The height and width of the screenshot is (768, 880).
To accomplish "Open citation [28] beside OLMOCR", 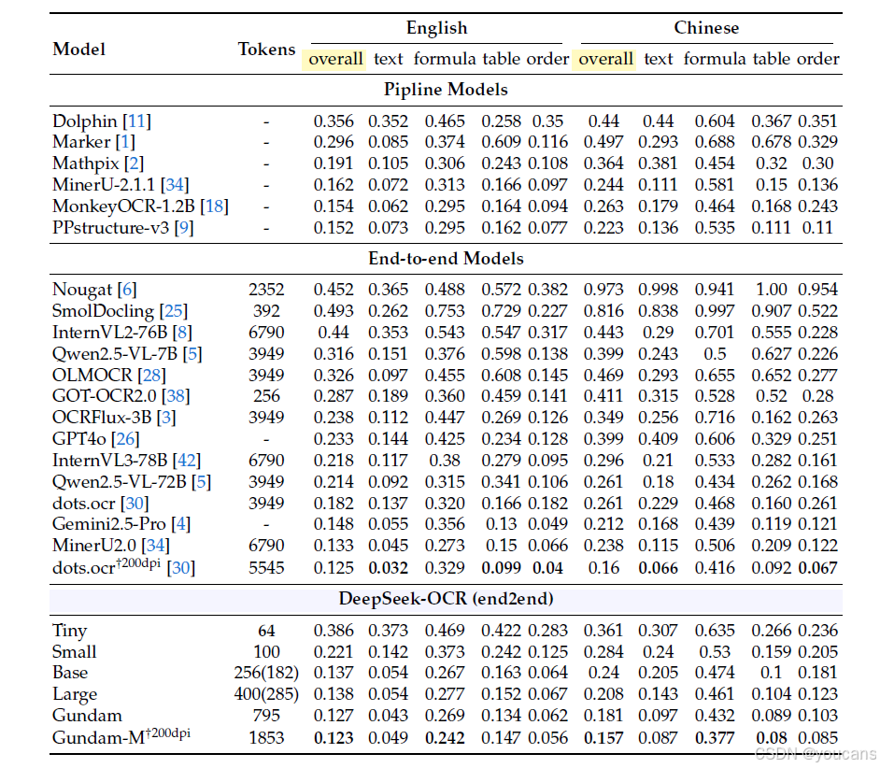I will (151, 375).
